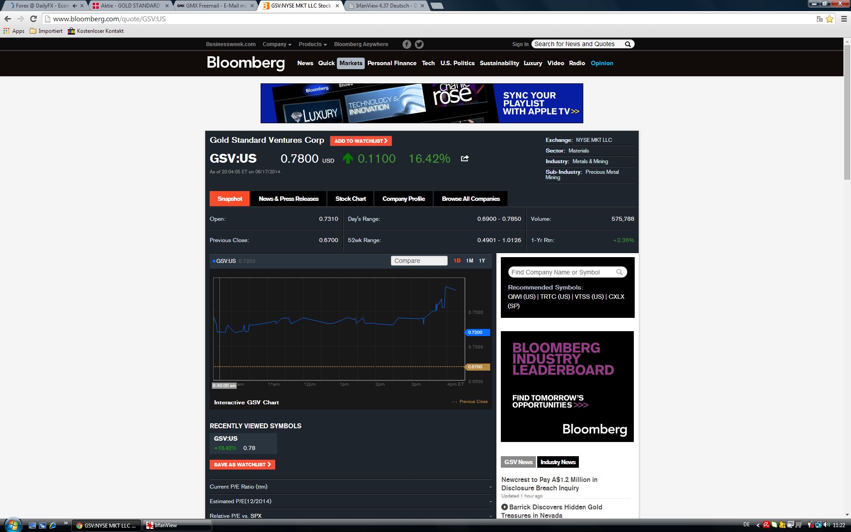Click Add to Watchlist button
Image resolution: width=851 pixels, height=532 pixels.
(x=360, y=141)
